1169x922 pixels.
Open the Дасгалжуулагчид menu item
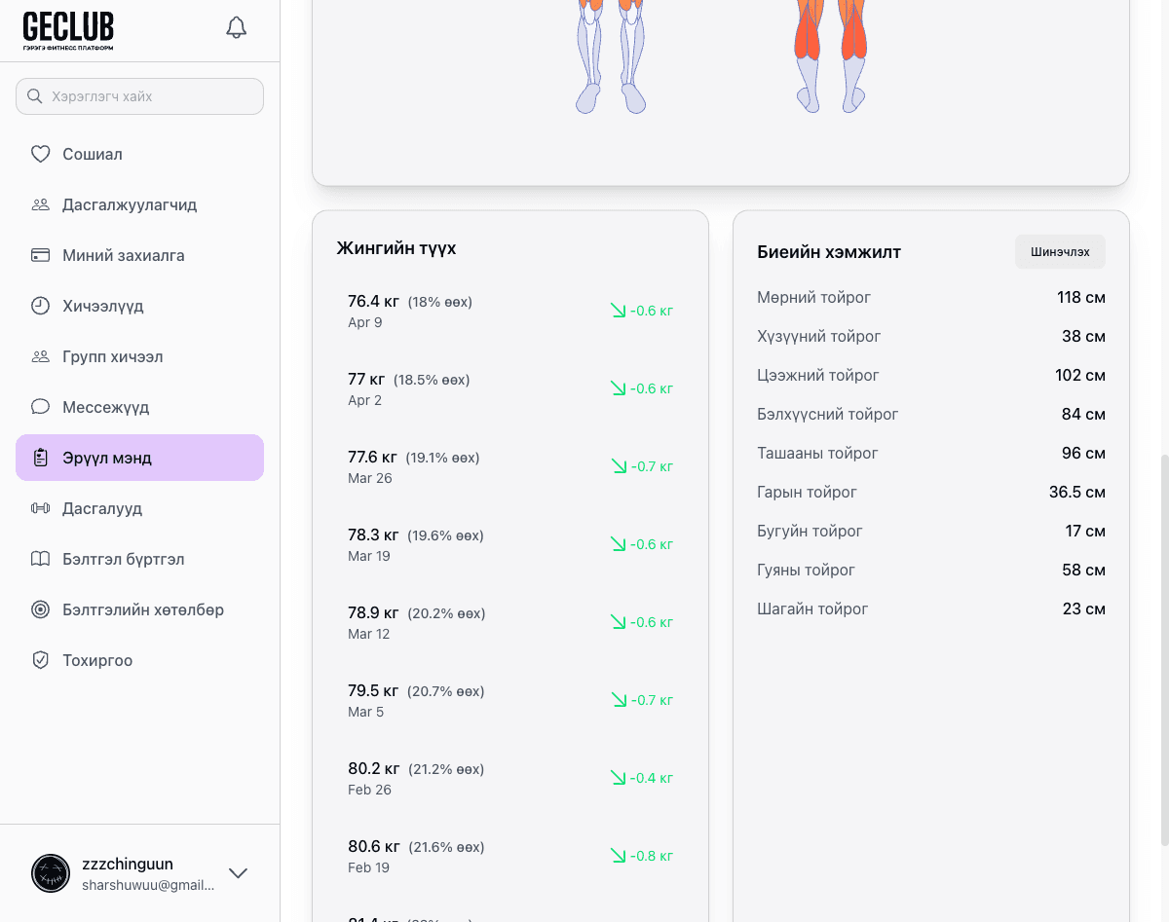130,204
